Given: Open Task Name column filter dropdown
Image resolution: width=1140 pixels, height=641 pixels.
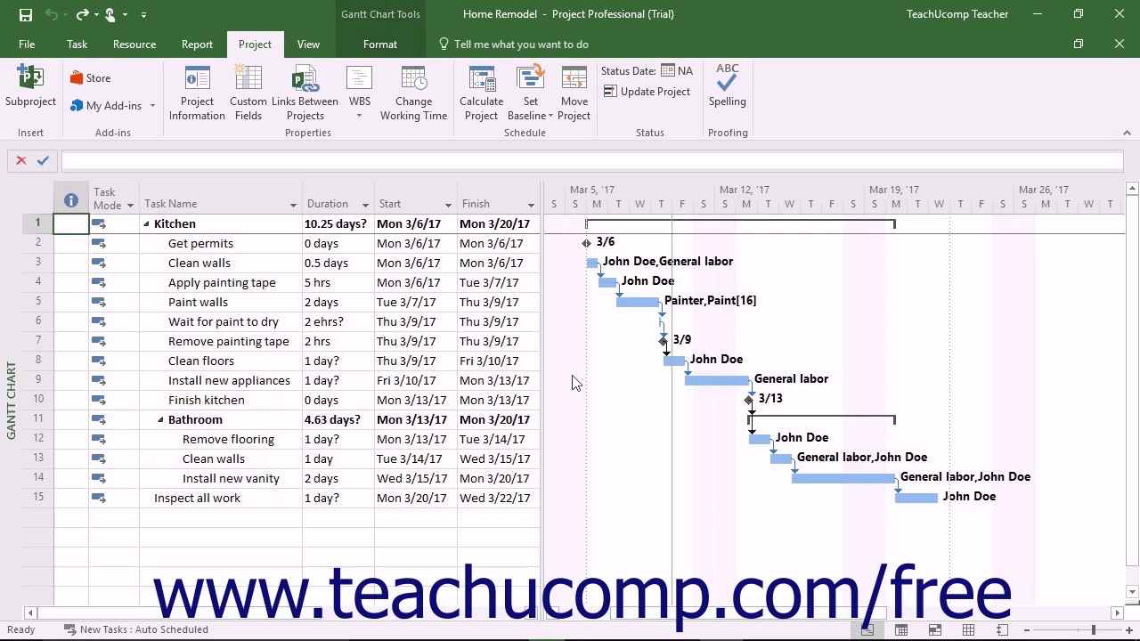Looking at the screenshot, I should (x=293, y=205).
